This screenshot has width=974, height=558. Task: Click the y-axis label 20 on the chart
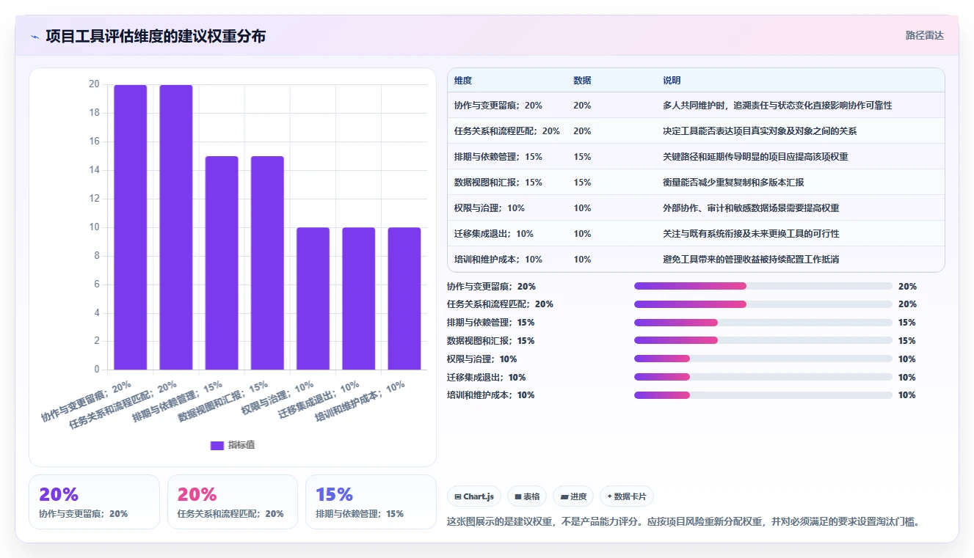click(94, 84)
